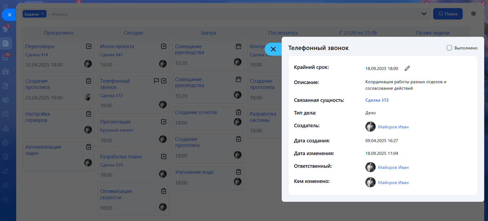
Task: Click clipboard icon on Настройка серверов card
Action: [x=89, y=114]
